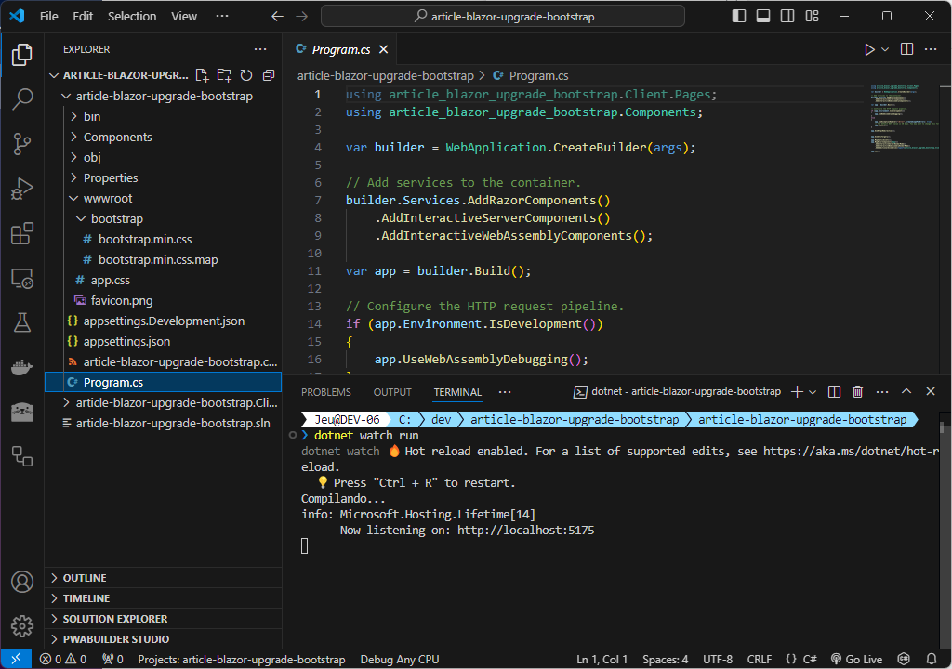Select the TERMINAL tab
Screen dimensions: 952x669
click(457, 392)
